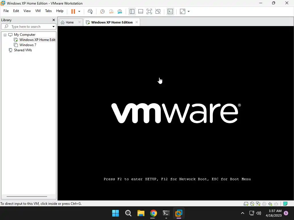Image resolution: width=294 pixels, height=220 pixels.
Task: Click the green message log note icon
Action: tap(285, 204)
